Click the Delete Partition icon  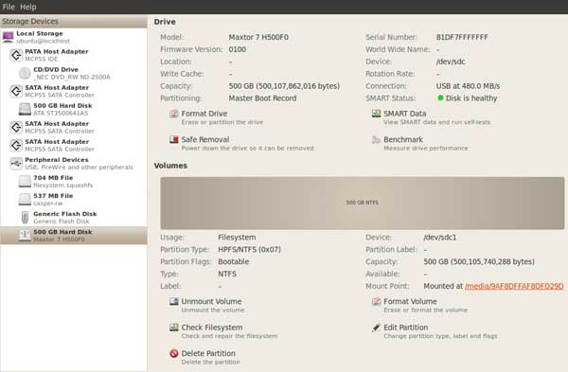tap(174, 353)
